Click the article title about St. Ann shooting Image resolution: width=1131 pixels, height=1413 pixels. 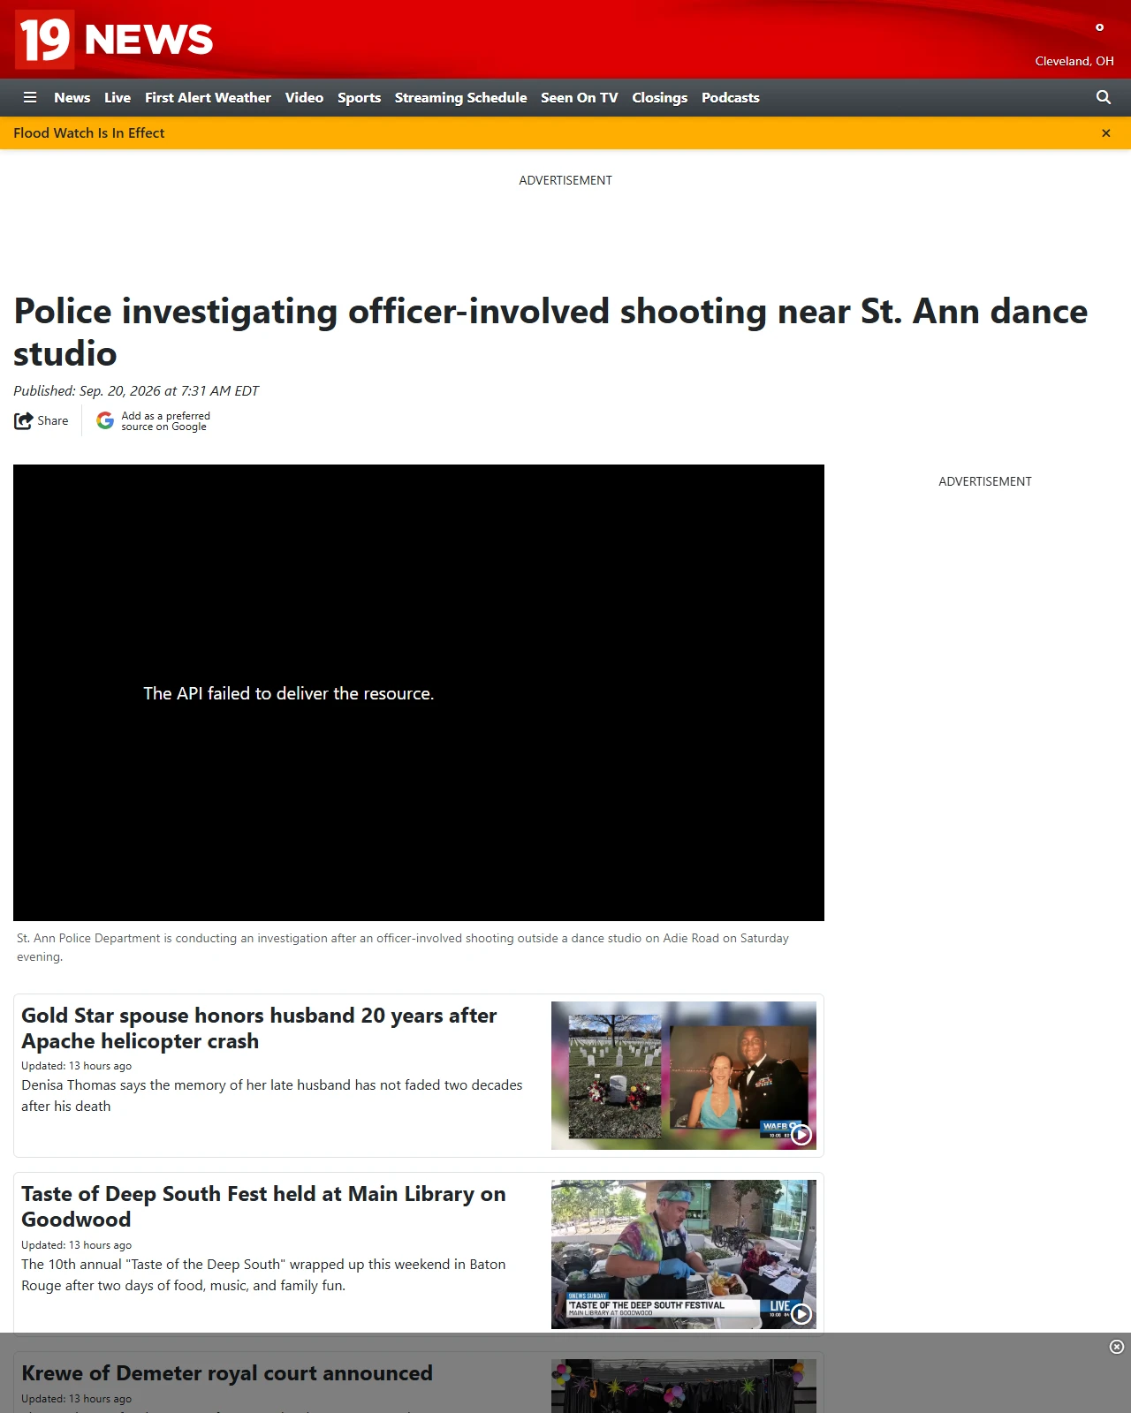550,332
